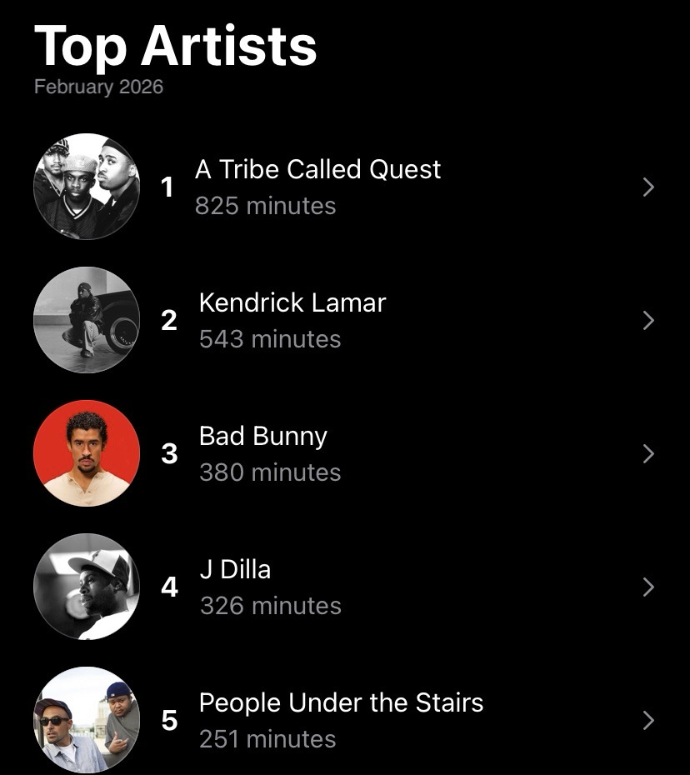Open People Under the Stairs name text

click(341, 702)
